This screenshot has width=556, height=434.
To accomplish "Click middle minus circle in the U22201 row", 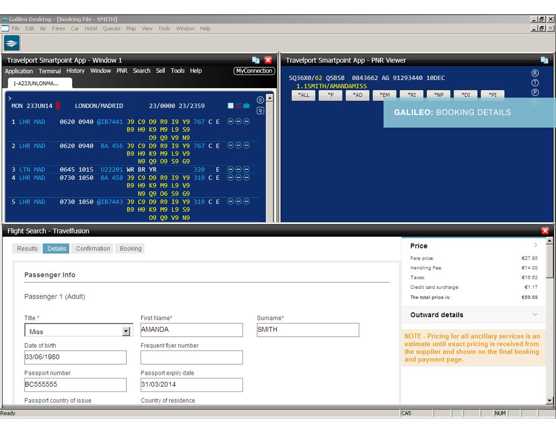I will (238, 169).
